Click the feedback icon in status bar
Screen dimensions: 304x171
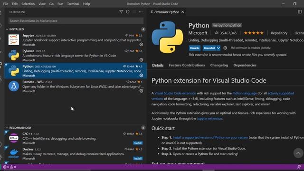(299, 167)
